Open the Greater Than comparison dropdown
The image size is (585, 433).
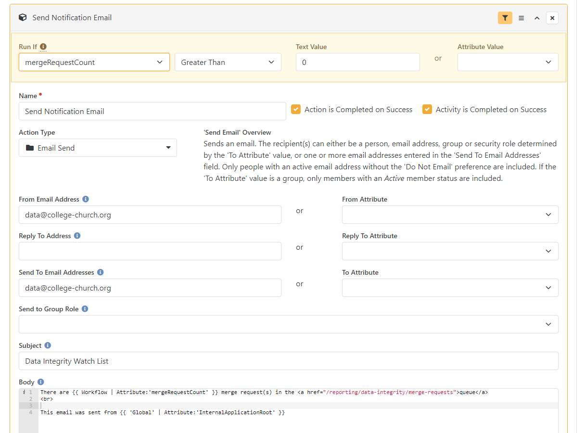point(228,62)
